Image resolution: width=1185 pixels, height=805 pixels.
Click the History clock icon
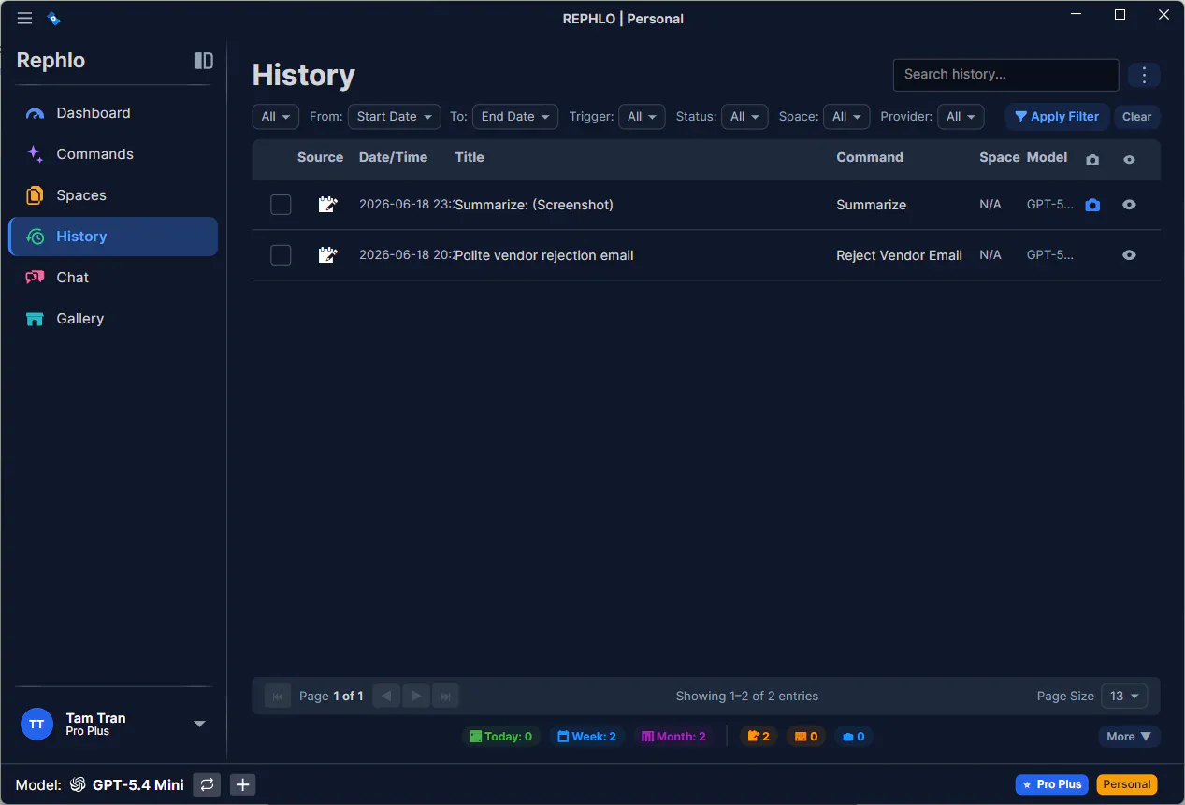35,237
